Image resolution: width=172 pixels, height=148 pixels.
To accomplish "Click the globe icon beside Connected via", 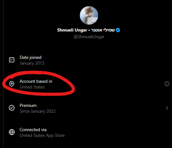I will (x=12, y=132).
